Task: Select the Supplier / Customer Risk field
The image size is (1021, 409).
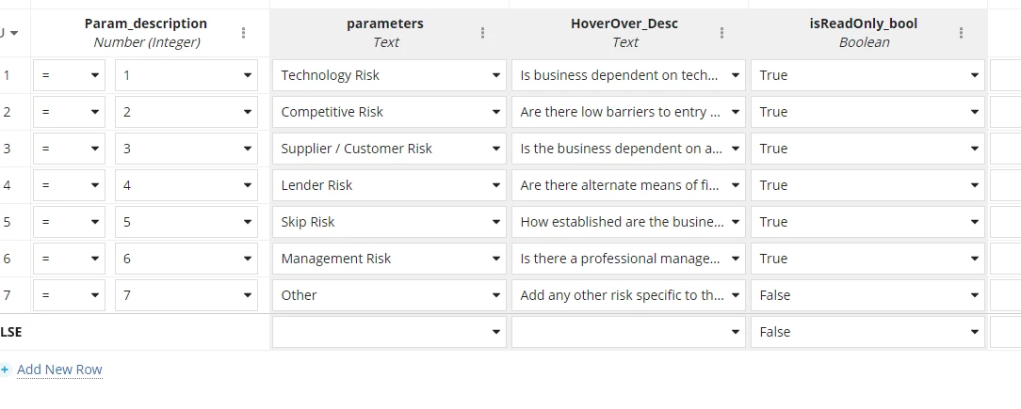Action: [389, 149]
